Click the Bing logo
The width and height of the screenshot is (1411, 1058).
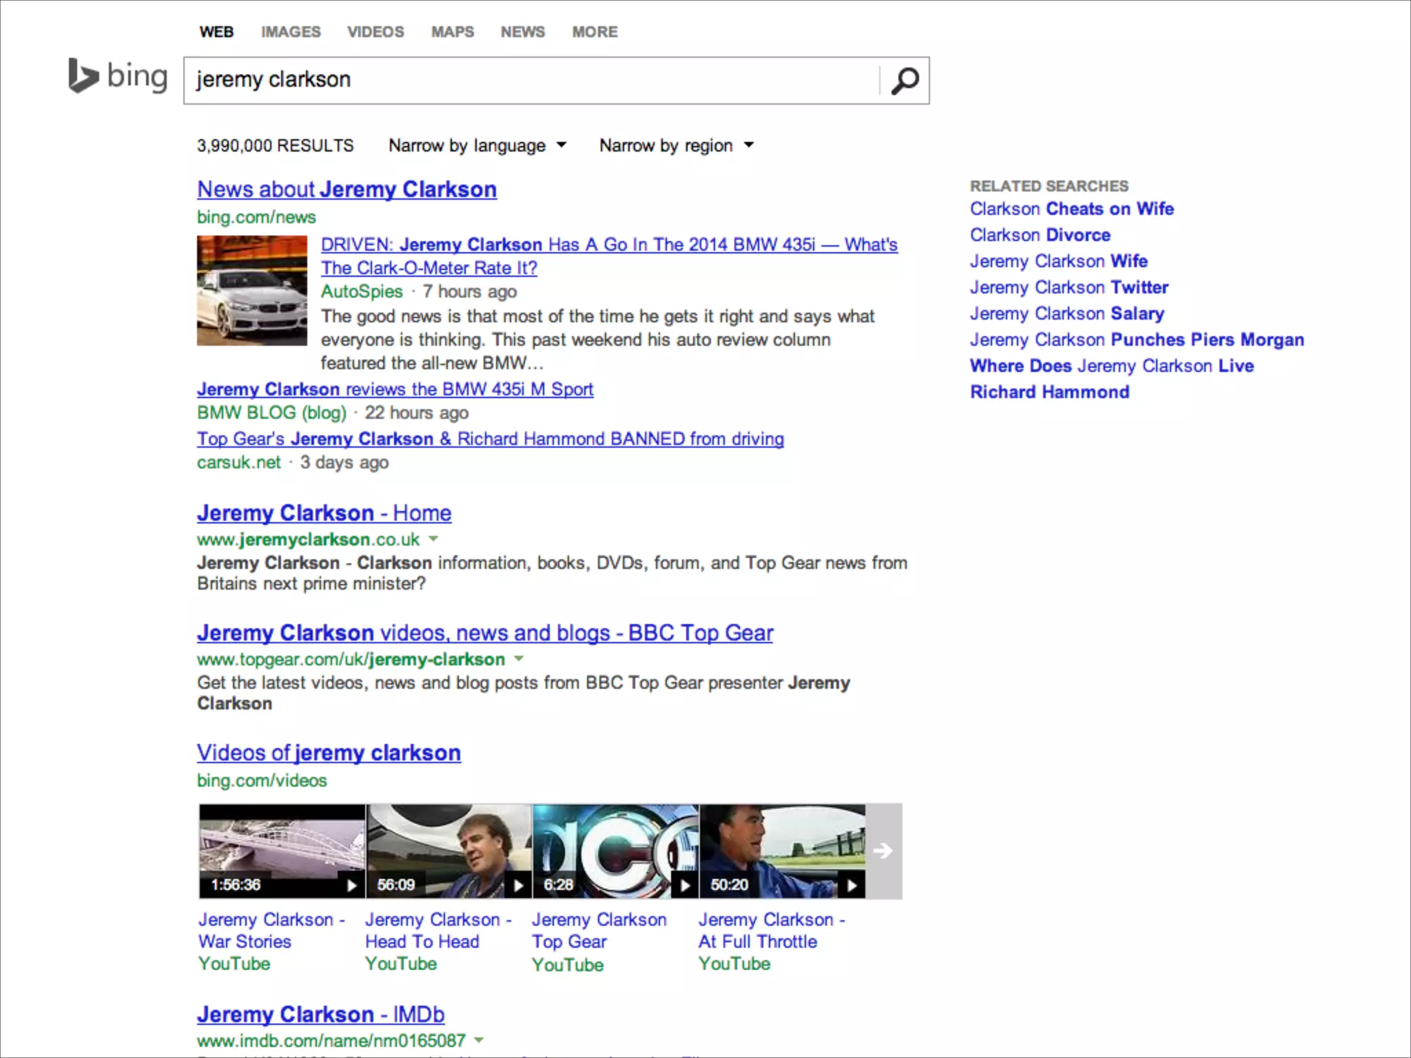coord(118,76)
